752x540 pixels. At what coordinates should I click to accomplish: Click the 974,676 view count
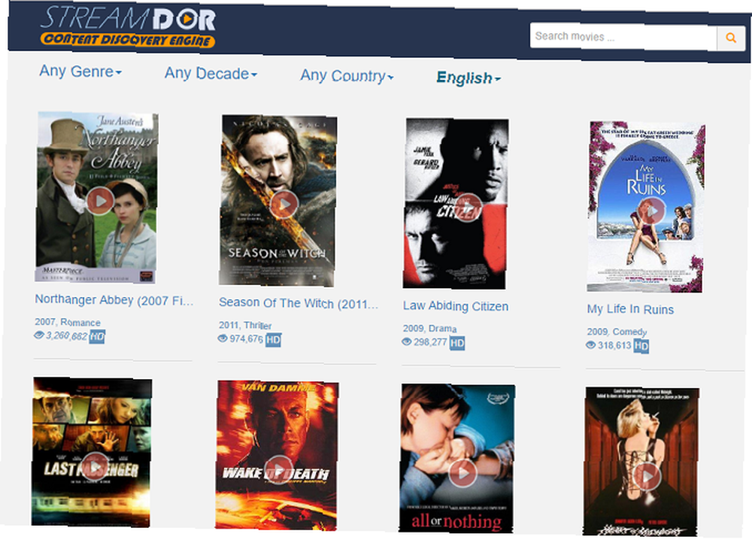247,339
